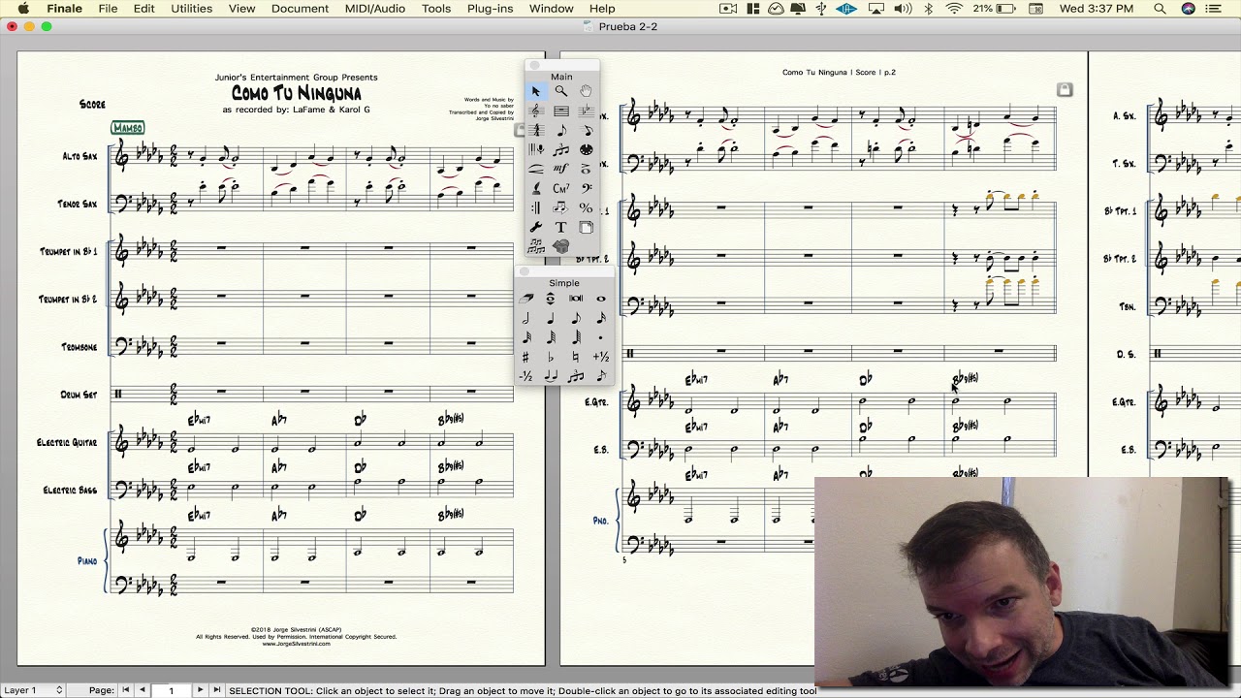Select the Speedy Entry tool

pyautogui.click(x=587, y=130)
